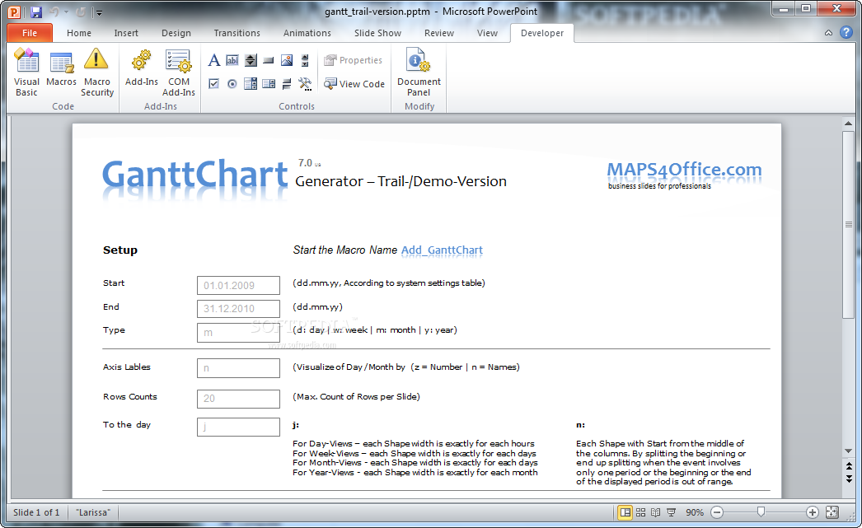Switch to Reading View
This screenshot has height=528, width=862.
tap(655, 512)
